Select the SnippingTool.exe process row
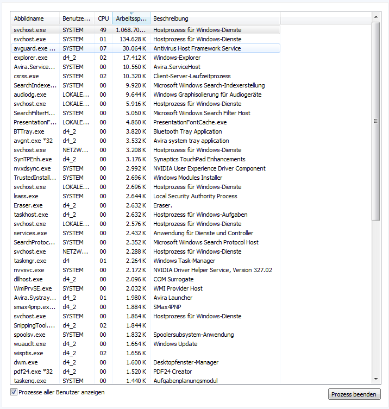389x409 pixels. 146,325
